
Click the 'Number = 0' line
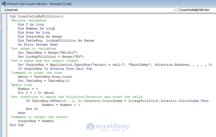coord(28,89)
